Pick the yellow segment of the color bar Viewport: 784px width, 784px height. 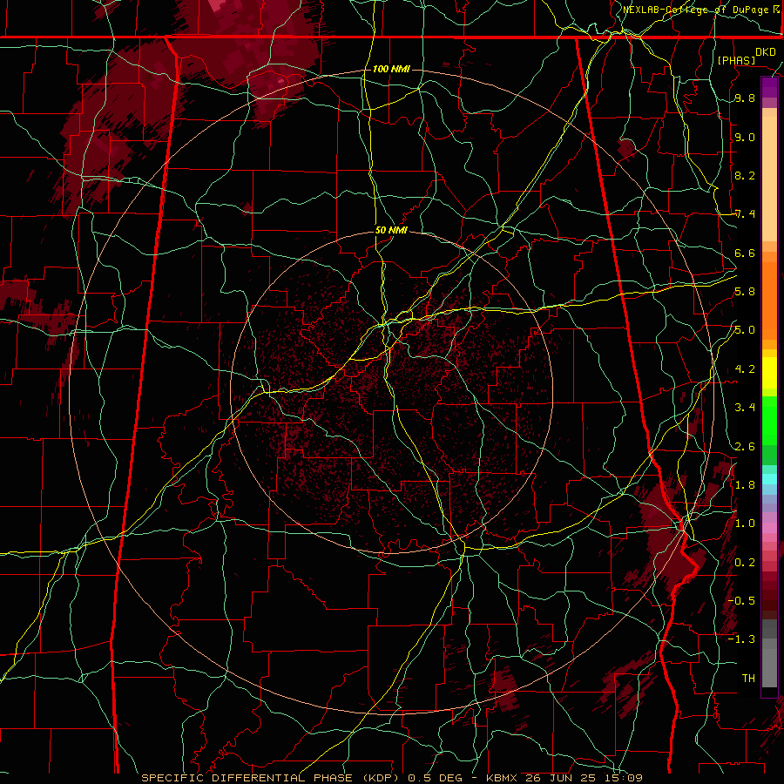(769, 373)
